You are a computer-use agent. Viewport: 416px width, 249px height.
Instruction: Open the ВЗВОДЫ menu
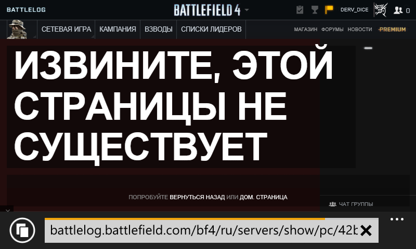[x=159, y=29]
